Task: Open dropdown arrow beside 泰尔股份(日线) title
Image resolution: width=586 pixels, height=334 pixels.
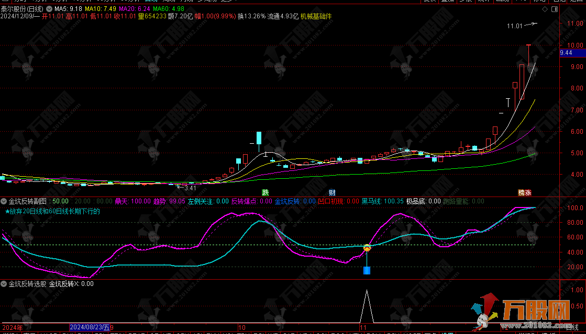Action: coord(49,9)
